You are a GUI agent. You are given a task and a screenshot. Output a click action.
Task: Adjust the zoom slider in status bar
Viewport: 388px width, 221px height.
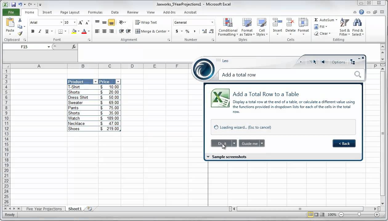[359, 215]
